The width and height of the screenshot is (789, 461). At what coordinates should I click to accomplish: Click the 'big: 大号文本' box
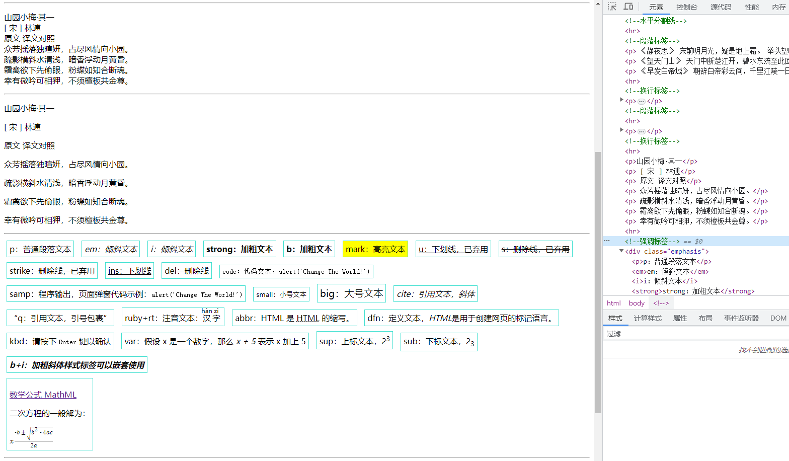[351, 293]
